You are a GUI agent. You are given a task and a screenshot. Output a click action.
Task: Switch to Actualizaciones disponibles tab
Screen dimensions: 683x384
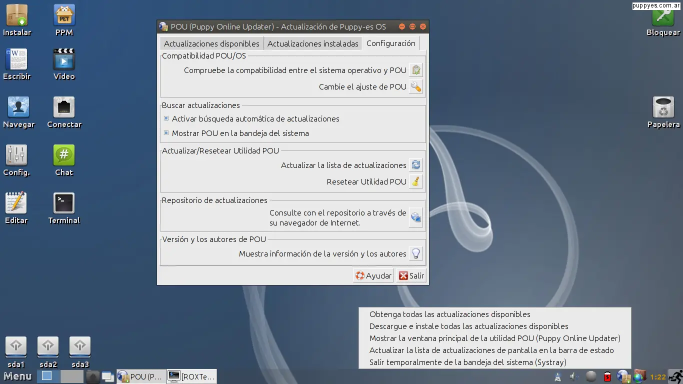pos(211,43)
